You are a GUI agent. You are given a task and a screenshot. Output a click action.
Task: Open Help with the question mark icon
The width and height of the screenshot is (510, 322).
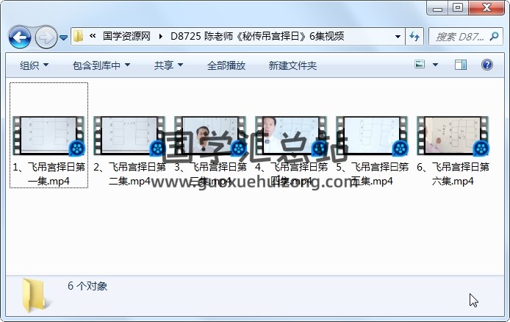click(x=487, y=65)
